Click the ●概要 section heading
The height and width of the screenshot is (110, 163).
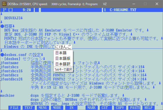(x=6, y=26)
